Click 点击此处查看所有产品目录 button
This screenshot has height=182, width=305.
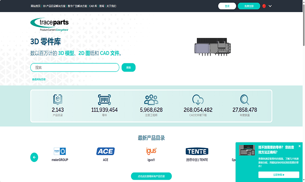click(151, 176)
